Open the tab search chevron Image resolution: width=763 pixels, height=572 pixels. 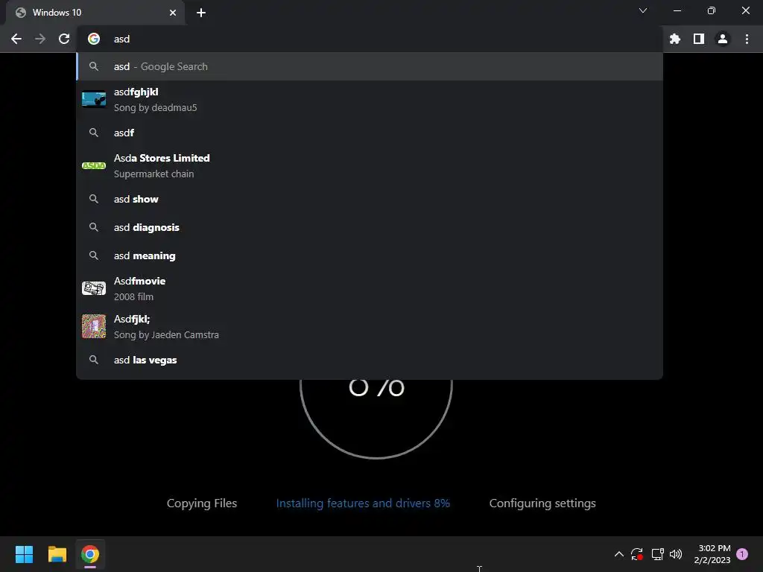(x=643, y=10)
